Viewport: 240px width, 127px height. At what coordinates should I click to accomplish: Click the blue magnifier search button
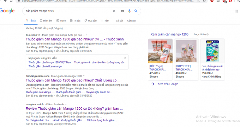coord(136,11)
